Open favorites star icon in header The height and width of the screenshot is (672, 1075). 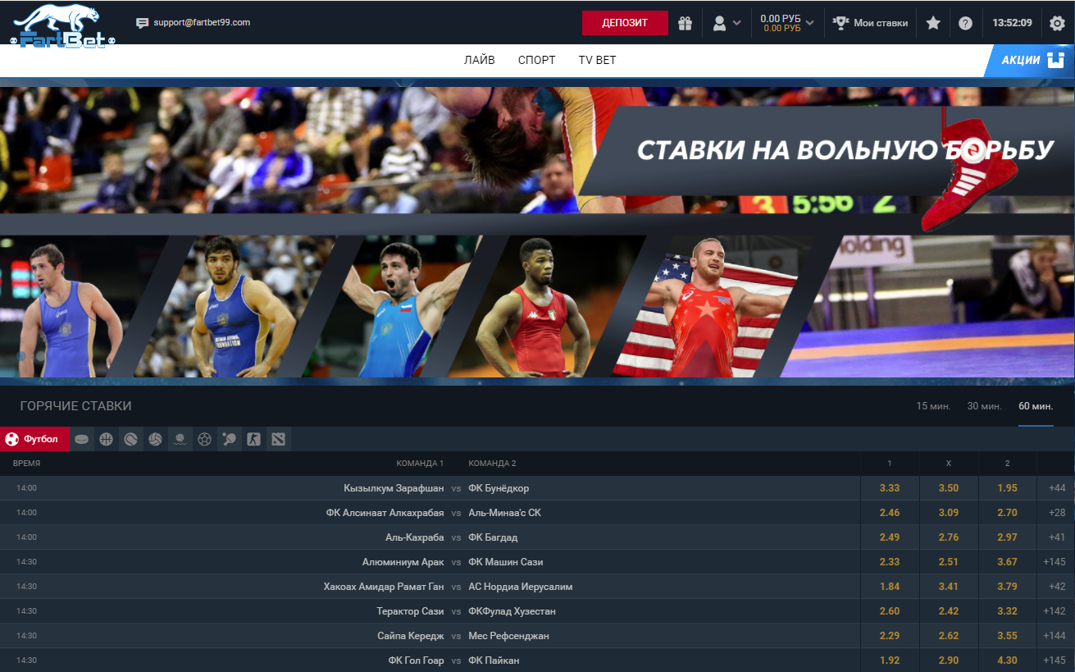click(x=932, y=23)
